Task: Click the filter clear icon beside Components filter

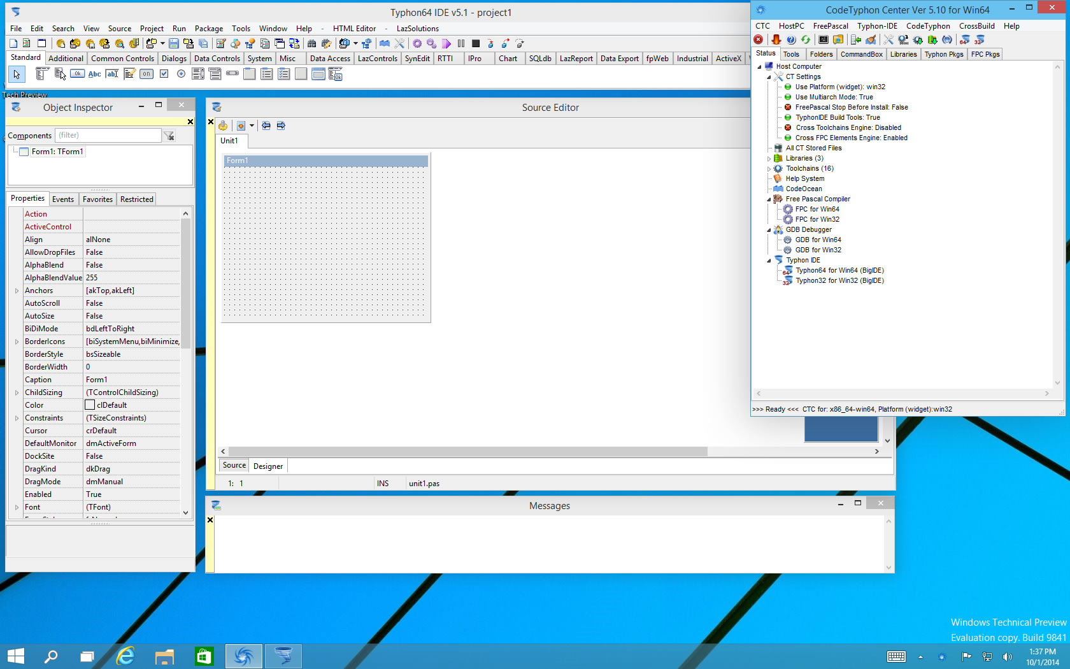Action: point(169,136)
